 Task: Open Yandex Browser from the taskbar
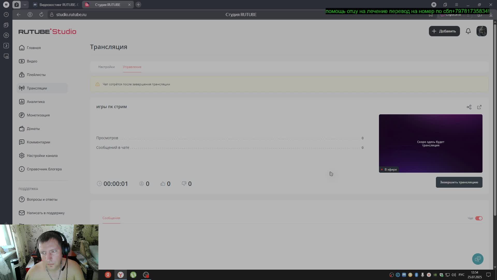(121, 275)
